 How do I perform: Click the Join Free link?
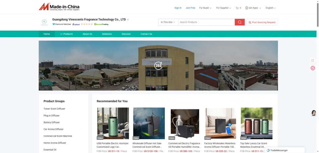pyautogui.click(x=190, y=8)
